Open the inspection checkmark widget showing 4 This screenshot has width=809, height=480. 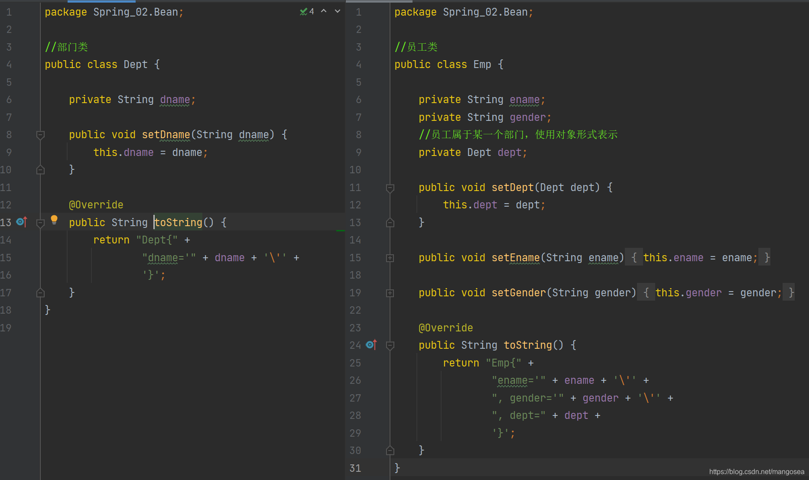pyautogui.click(x=307, y=12)
